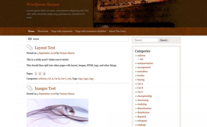This screenshot has height=127, width=207.
Task: Open the aciform category in sidebar
Action: coord(141,55)
